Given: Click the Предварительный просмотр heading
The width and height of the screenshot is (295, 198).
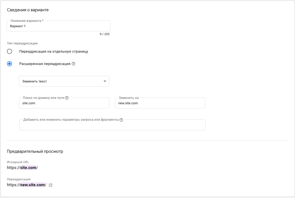Looking at the screenshot, I should [x=35, y=152].
